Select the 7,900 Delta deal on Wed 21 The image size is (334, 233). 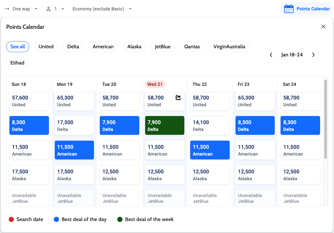coord(165,125)
